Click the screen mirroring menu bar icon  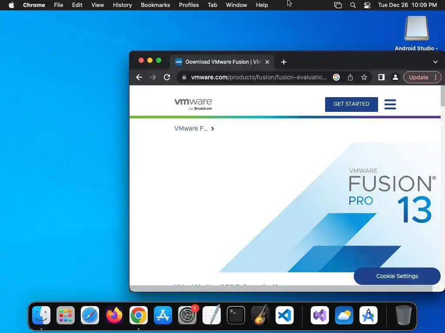tap(338, 5)
